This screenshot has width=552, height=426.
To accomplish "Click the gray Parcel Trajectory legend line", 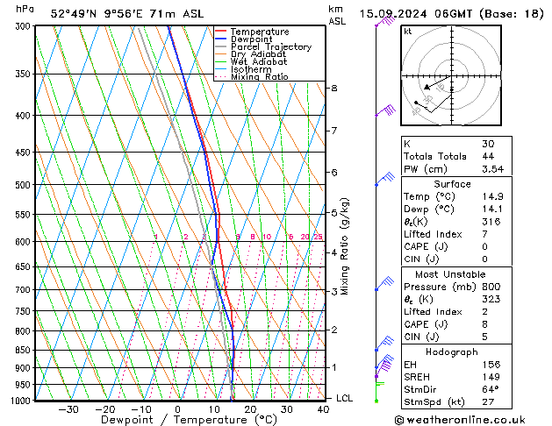I will coord(221,46).
